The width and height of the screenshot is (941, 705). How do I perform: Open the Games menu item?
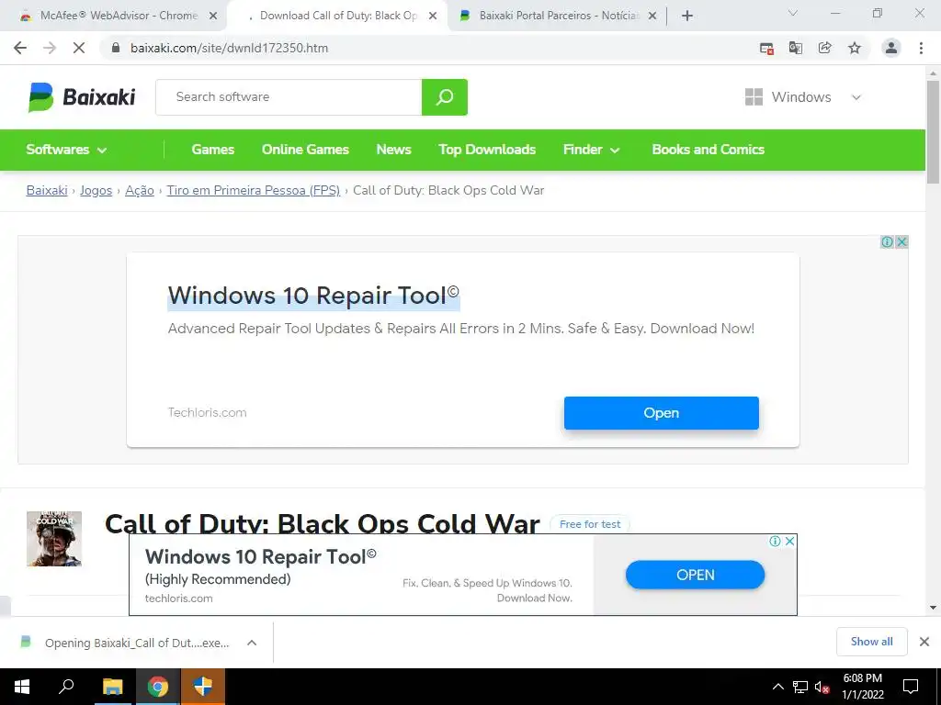pos(213,150)
